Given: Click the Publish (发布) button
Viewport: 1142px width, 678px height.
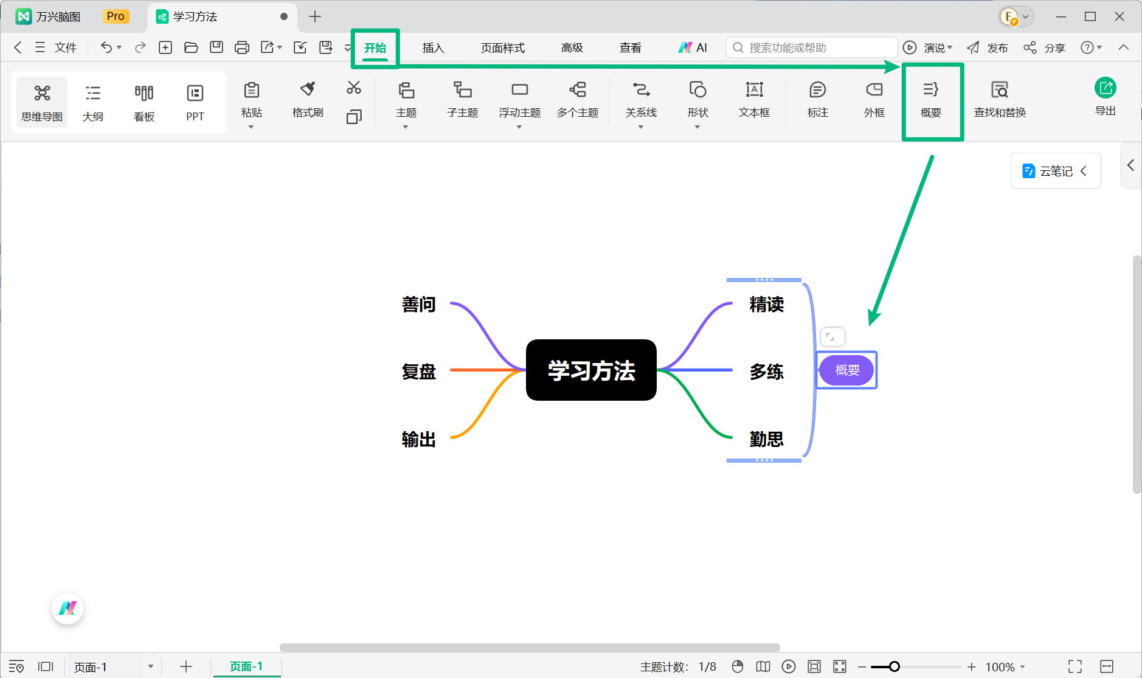Looking at the screenshot, I should point(988,47).
